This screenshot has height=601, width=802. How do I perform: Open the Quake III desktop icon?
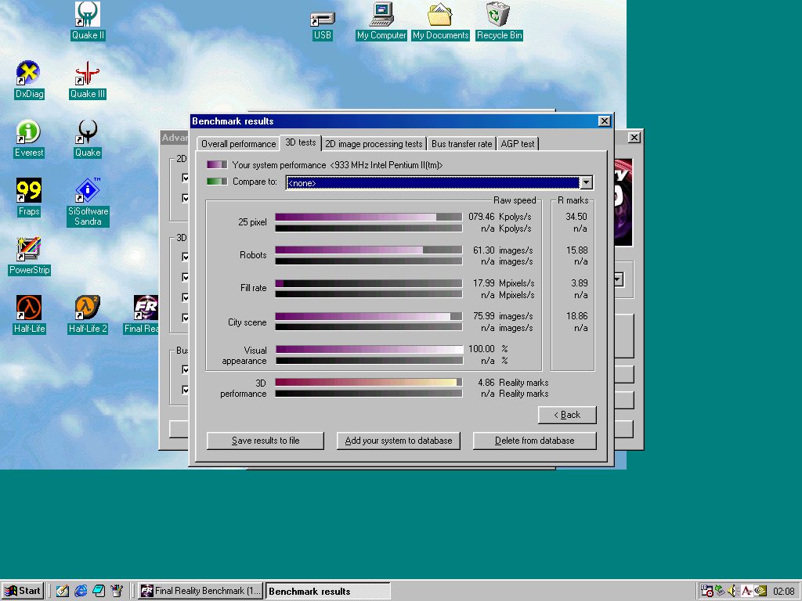coord(88,74)
